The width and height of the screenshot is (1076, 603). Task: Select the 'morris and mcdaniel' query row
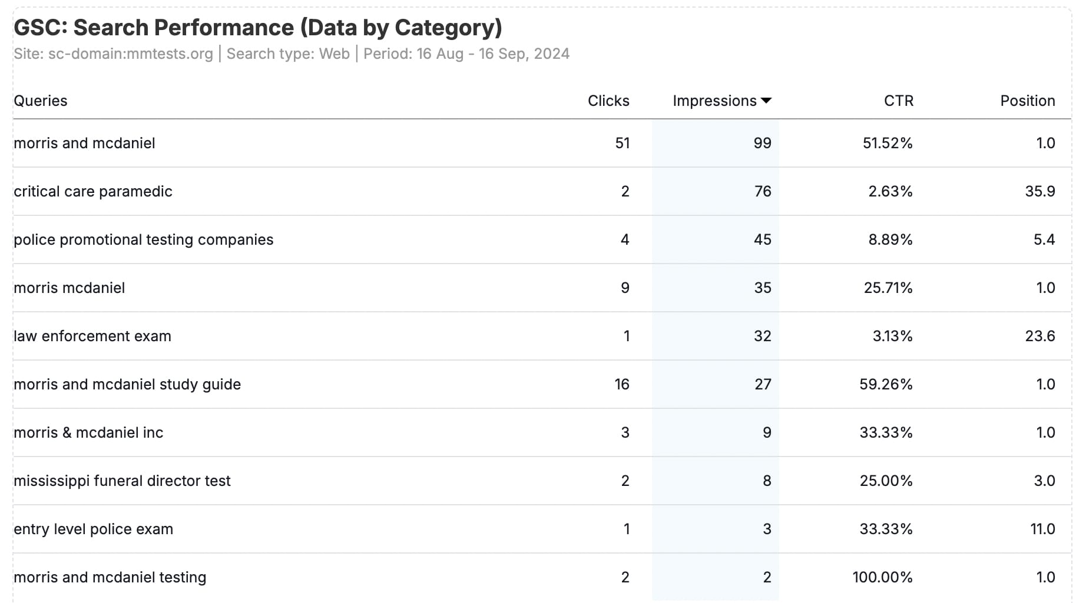coord(84,144)
